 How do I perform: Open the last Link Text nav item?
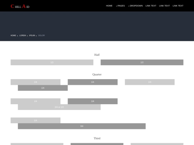point(178,6)
